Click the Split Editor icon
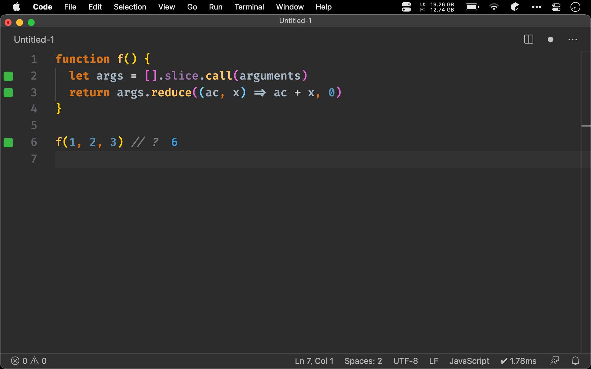591x369 pixels. 528,39
